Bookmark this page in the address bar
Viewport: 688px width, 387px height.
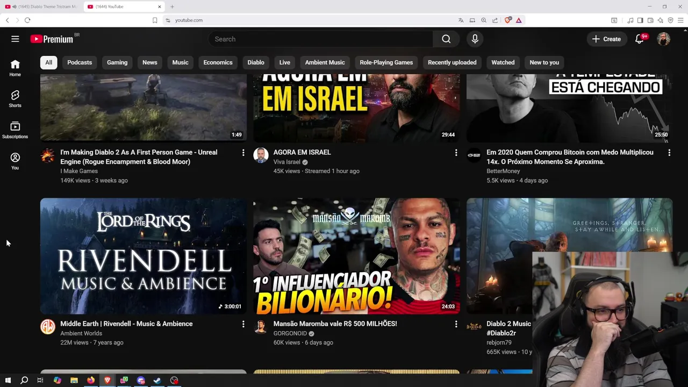pos(155,20)
